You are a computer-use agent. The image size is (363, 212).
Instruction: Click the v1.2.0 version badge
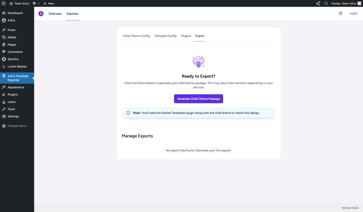tap(353, 14)
